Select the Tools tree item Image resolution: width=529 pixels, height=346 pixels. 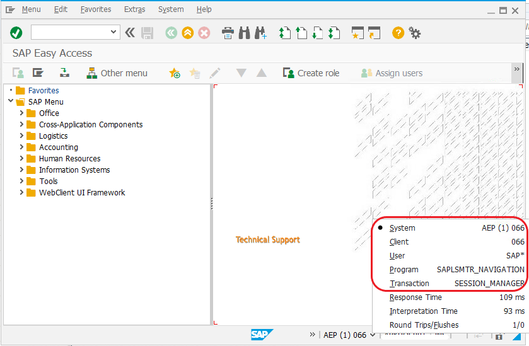click(49, 181)
